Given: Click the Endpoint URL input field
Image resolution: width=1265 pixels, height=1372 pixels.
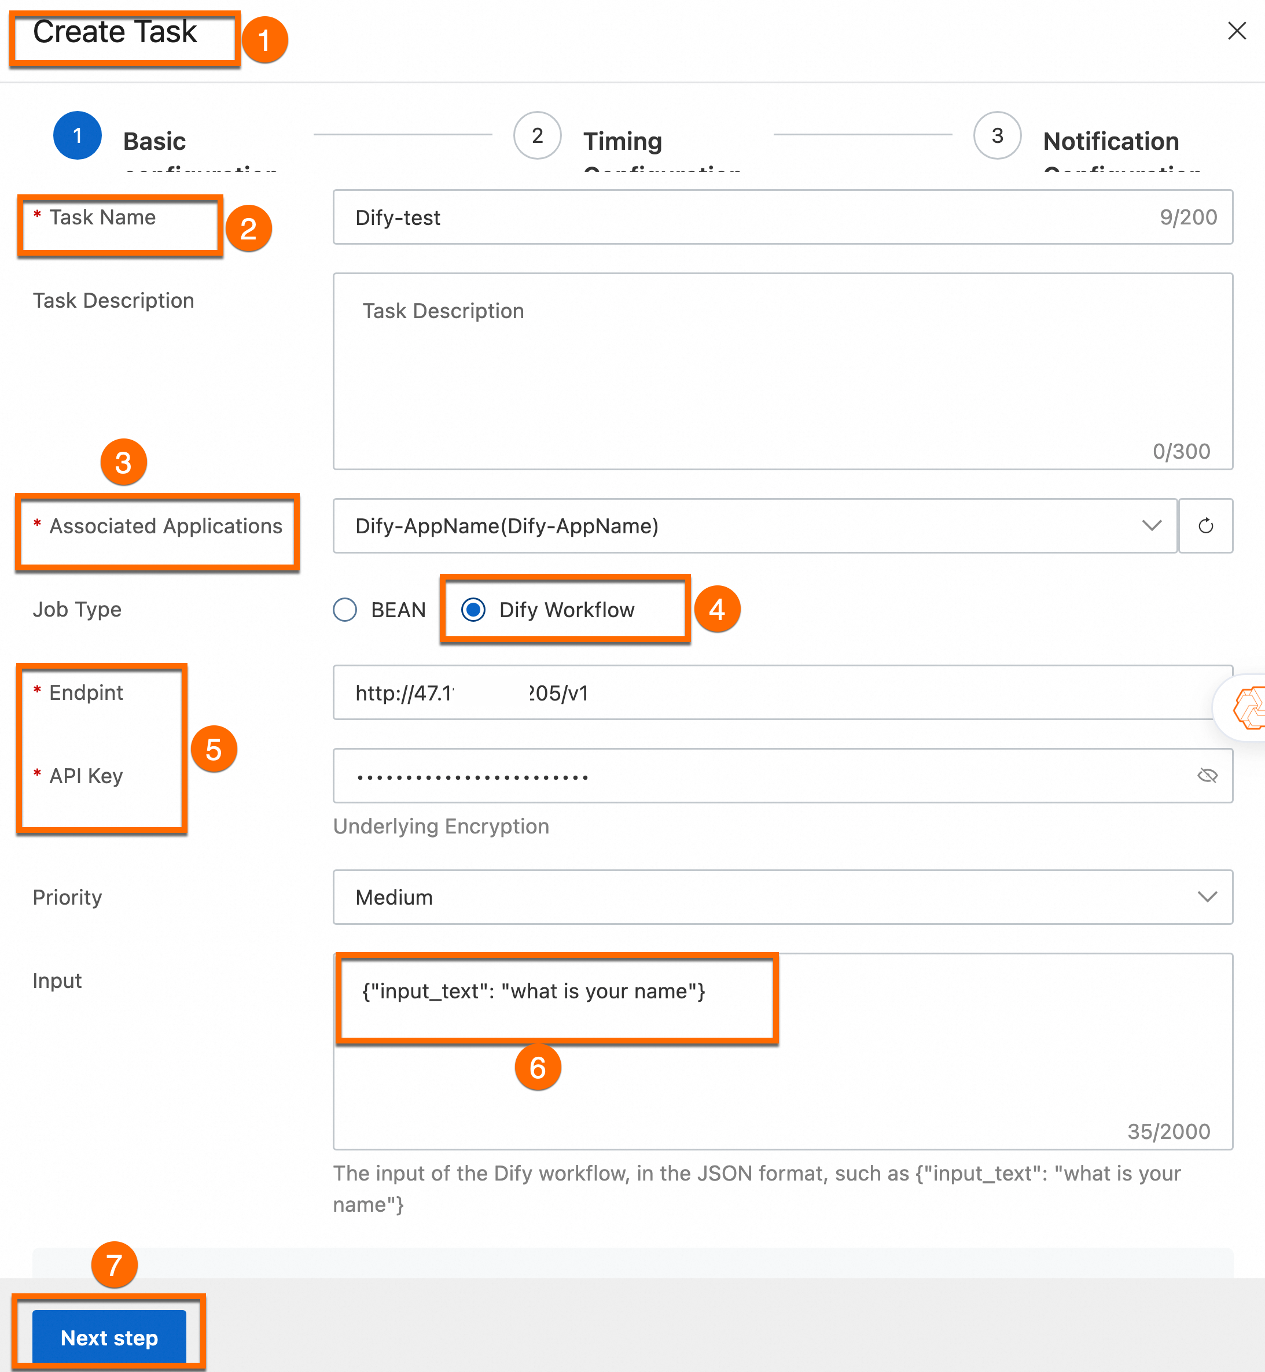Looking at the screenshot, I should point(753,692).
